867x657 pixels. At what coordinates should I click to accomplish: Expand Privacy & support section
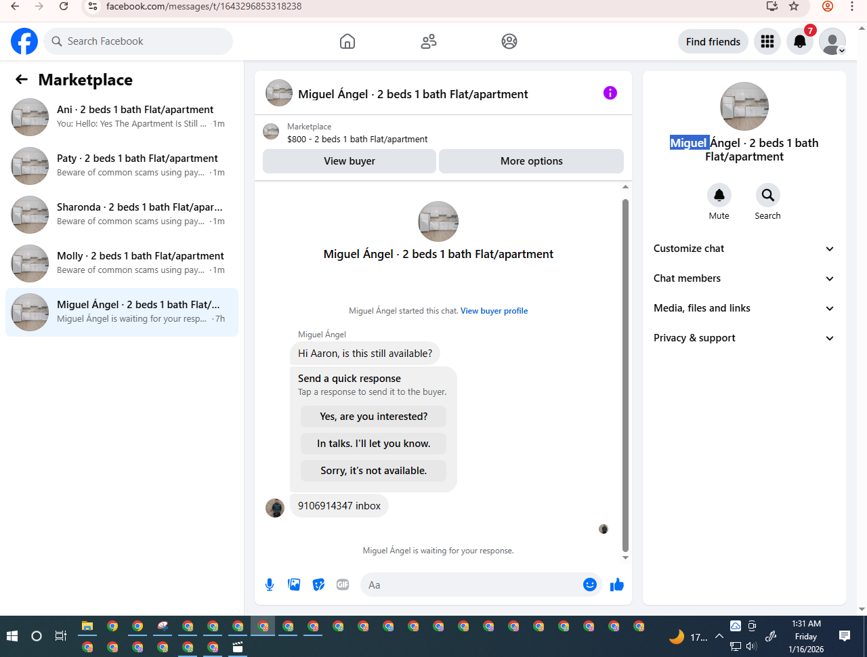pos(744,338)
